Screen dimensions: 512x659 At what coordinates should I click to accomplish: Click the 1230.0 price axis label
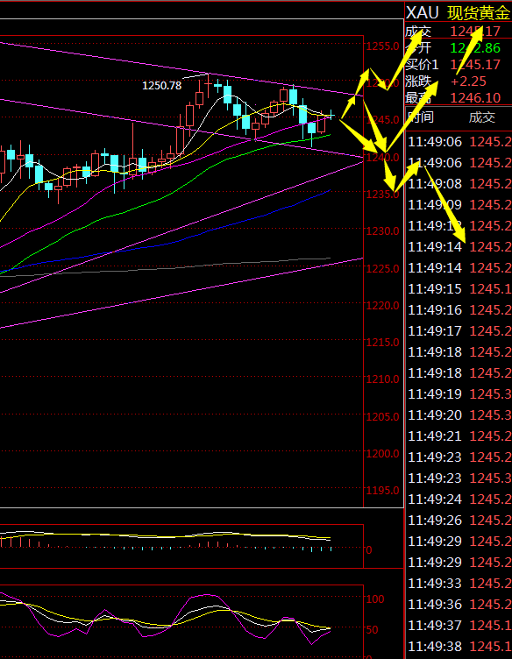pyautogui.click(x=382, y=230)
